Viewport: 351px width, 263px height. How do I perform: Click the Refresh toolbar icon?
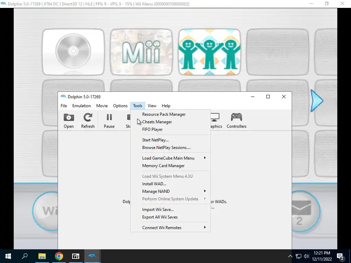pos(88,121)
